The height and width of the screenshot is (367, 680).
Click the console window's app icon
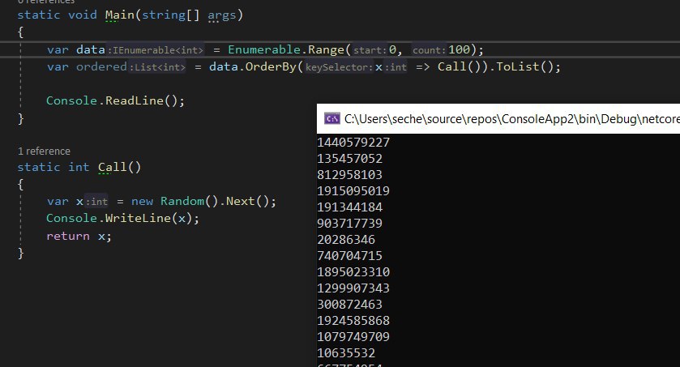click(x=332, y=119)
